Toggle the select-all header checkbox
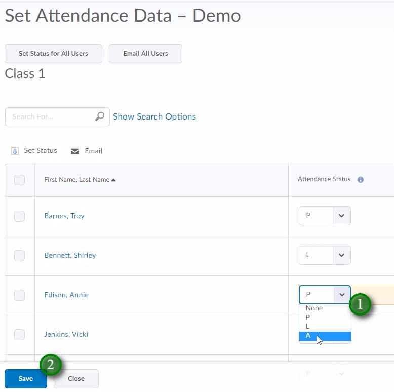This screenshot has height=392, width=394. pos(19,180)
